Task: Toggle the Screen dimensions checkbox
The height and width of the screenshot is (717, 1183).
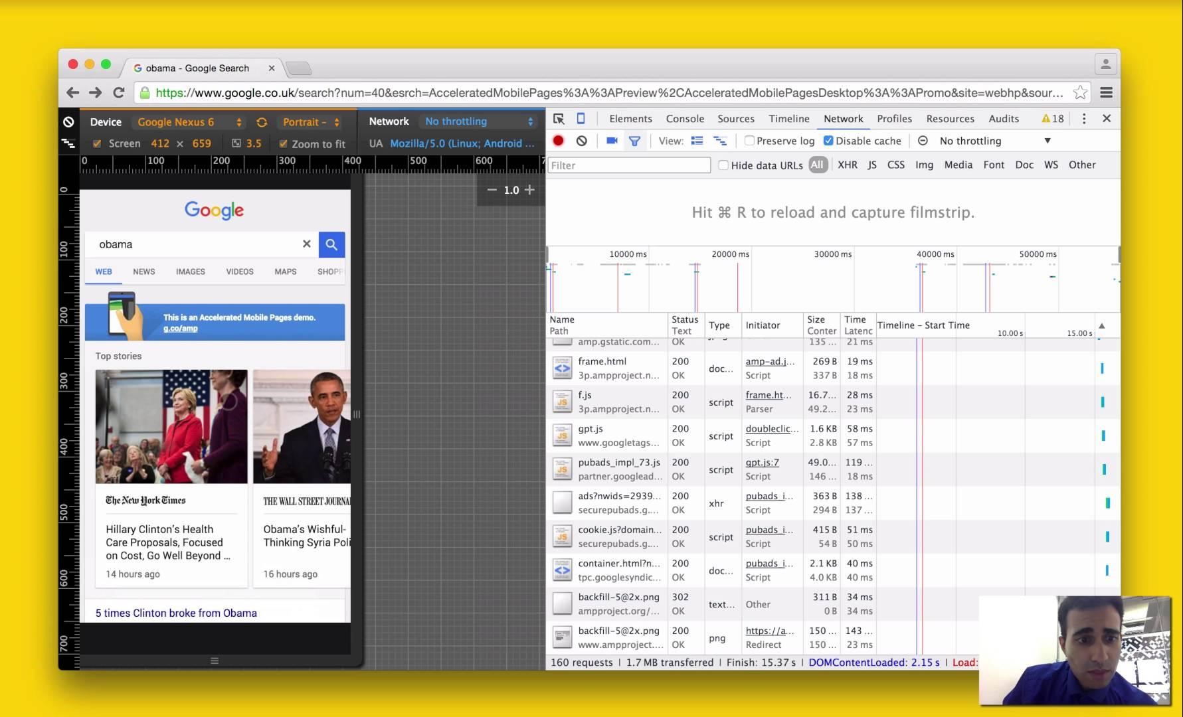Action: point(98,143)
